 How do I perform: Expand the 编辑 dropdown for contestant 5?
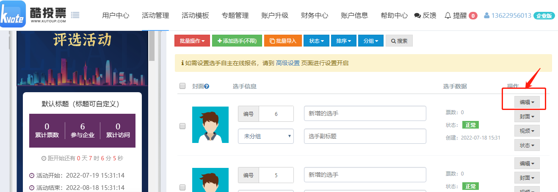527,163
